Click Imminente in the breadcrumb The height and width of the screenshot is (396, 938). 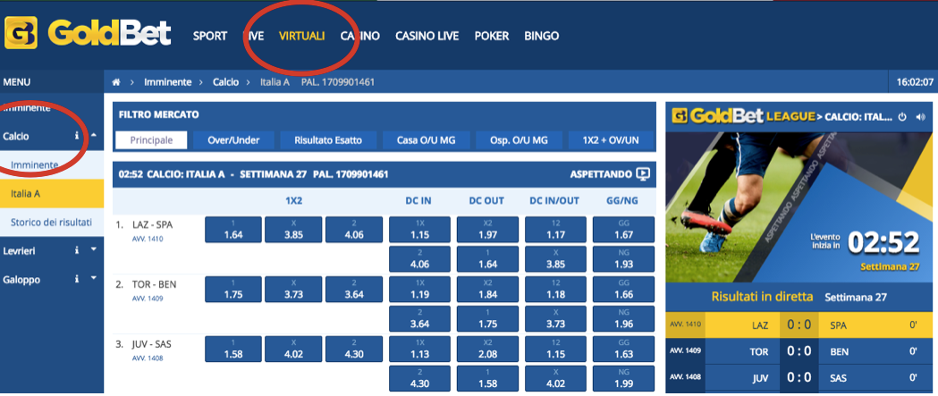point(168,82)
